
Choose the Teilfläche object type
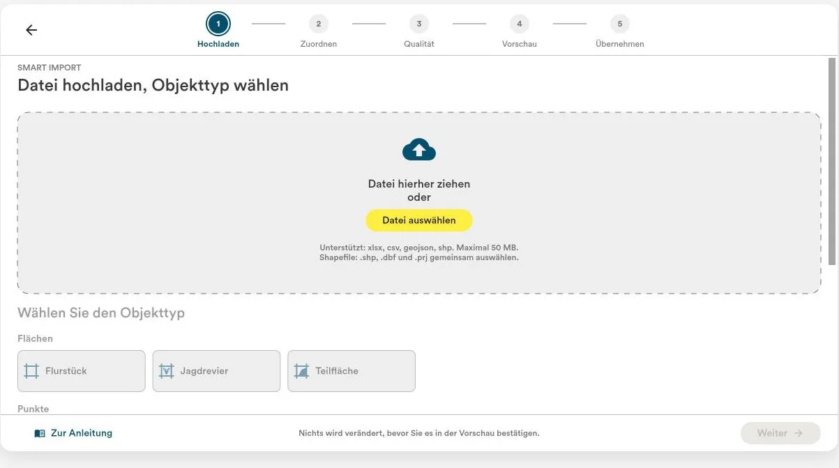point(352,371)
